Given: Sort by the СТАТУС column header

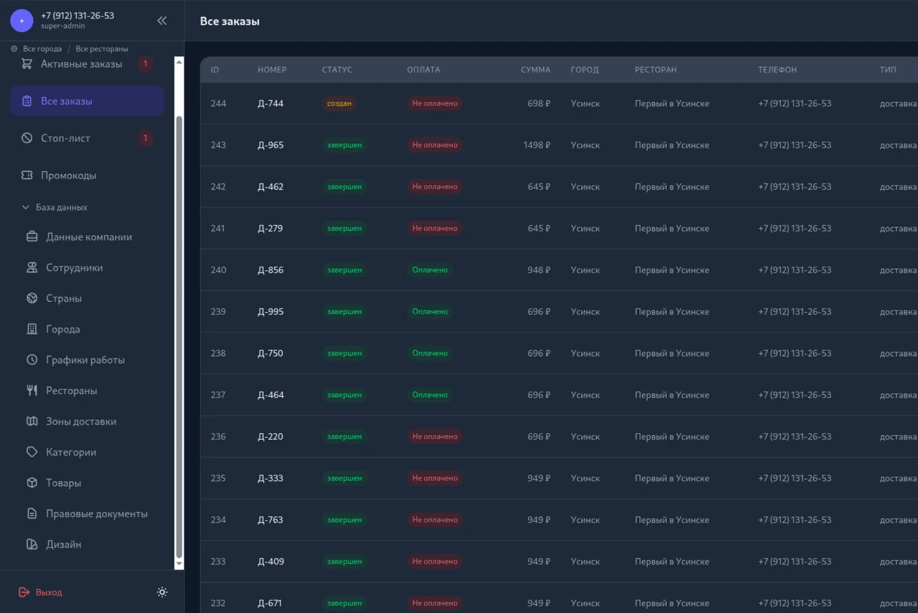Looking at the screenshot, I should point(337,70).
